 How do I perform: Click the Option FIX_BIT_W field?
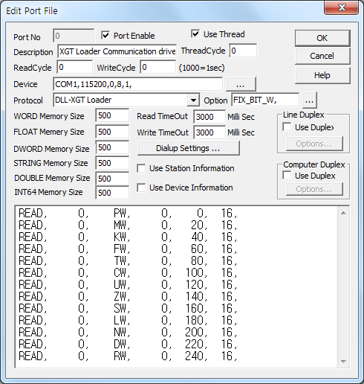265,100
